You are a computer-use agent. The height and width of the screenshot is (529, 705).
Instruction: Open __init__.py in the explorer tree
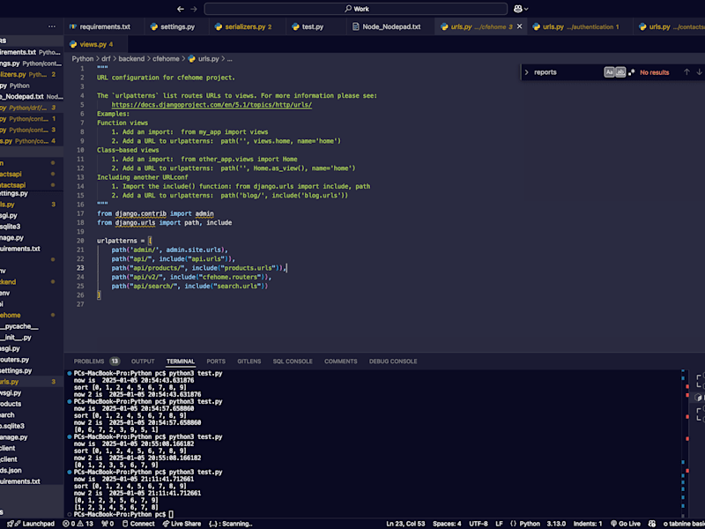[x=32, y=338]
